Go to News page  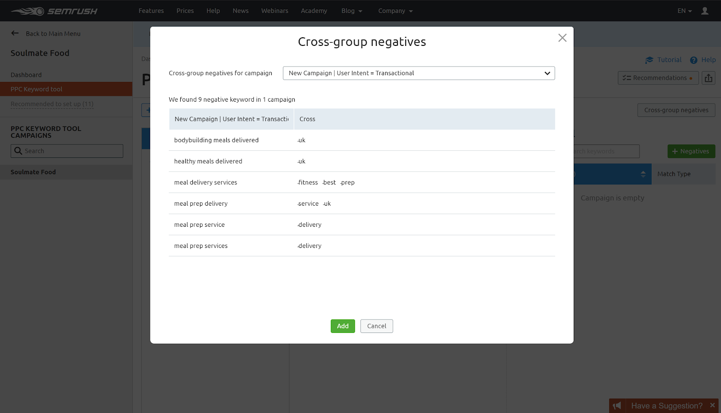[x=241, y=11]
